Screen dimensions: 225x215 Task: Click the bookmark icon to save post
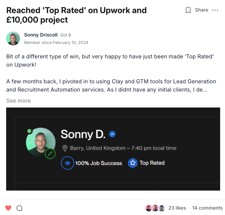188,10
